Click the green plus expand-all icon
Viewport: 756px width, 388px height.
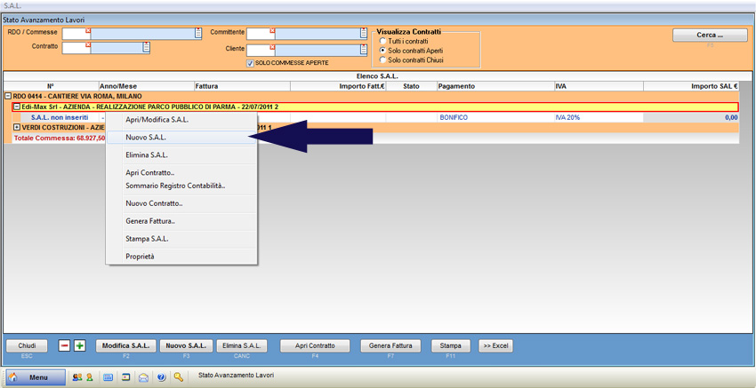click(80, 345)
